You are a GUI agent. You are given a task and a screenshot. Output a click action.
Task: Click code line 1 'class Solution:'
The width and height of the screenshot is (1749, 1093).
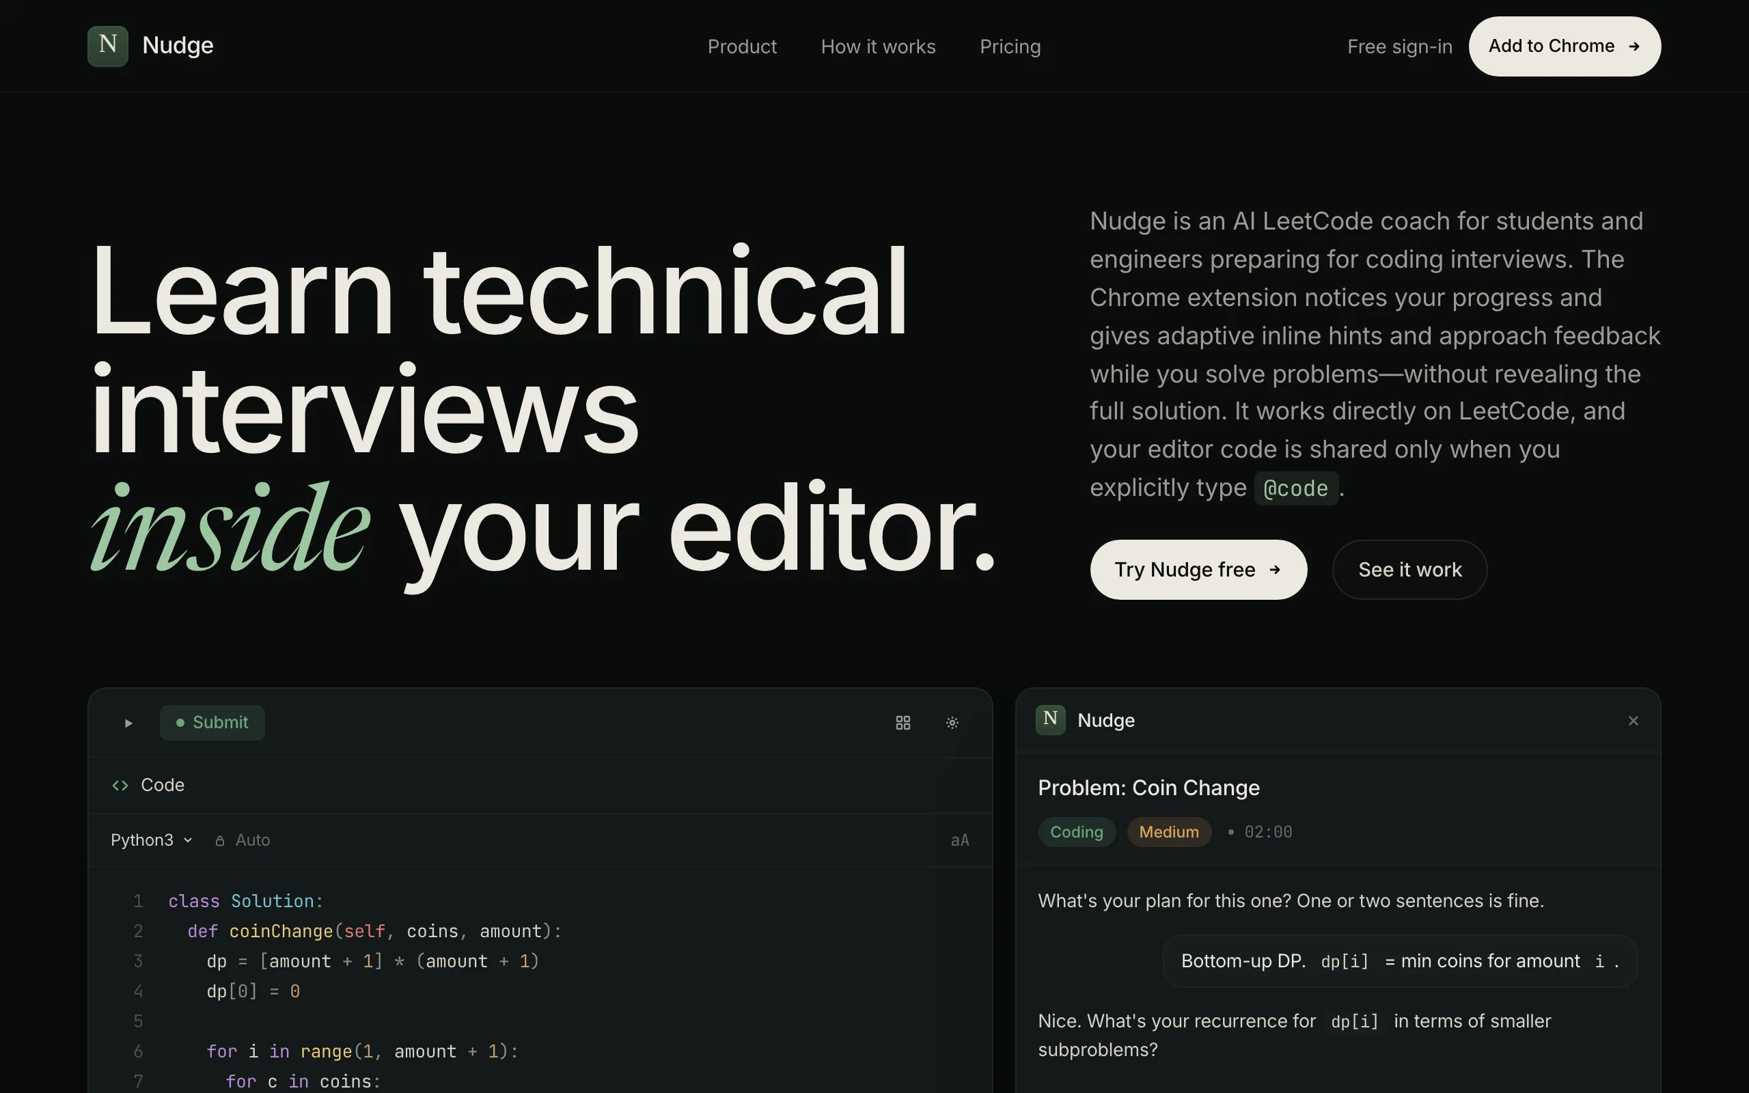pos(246,902)
